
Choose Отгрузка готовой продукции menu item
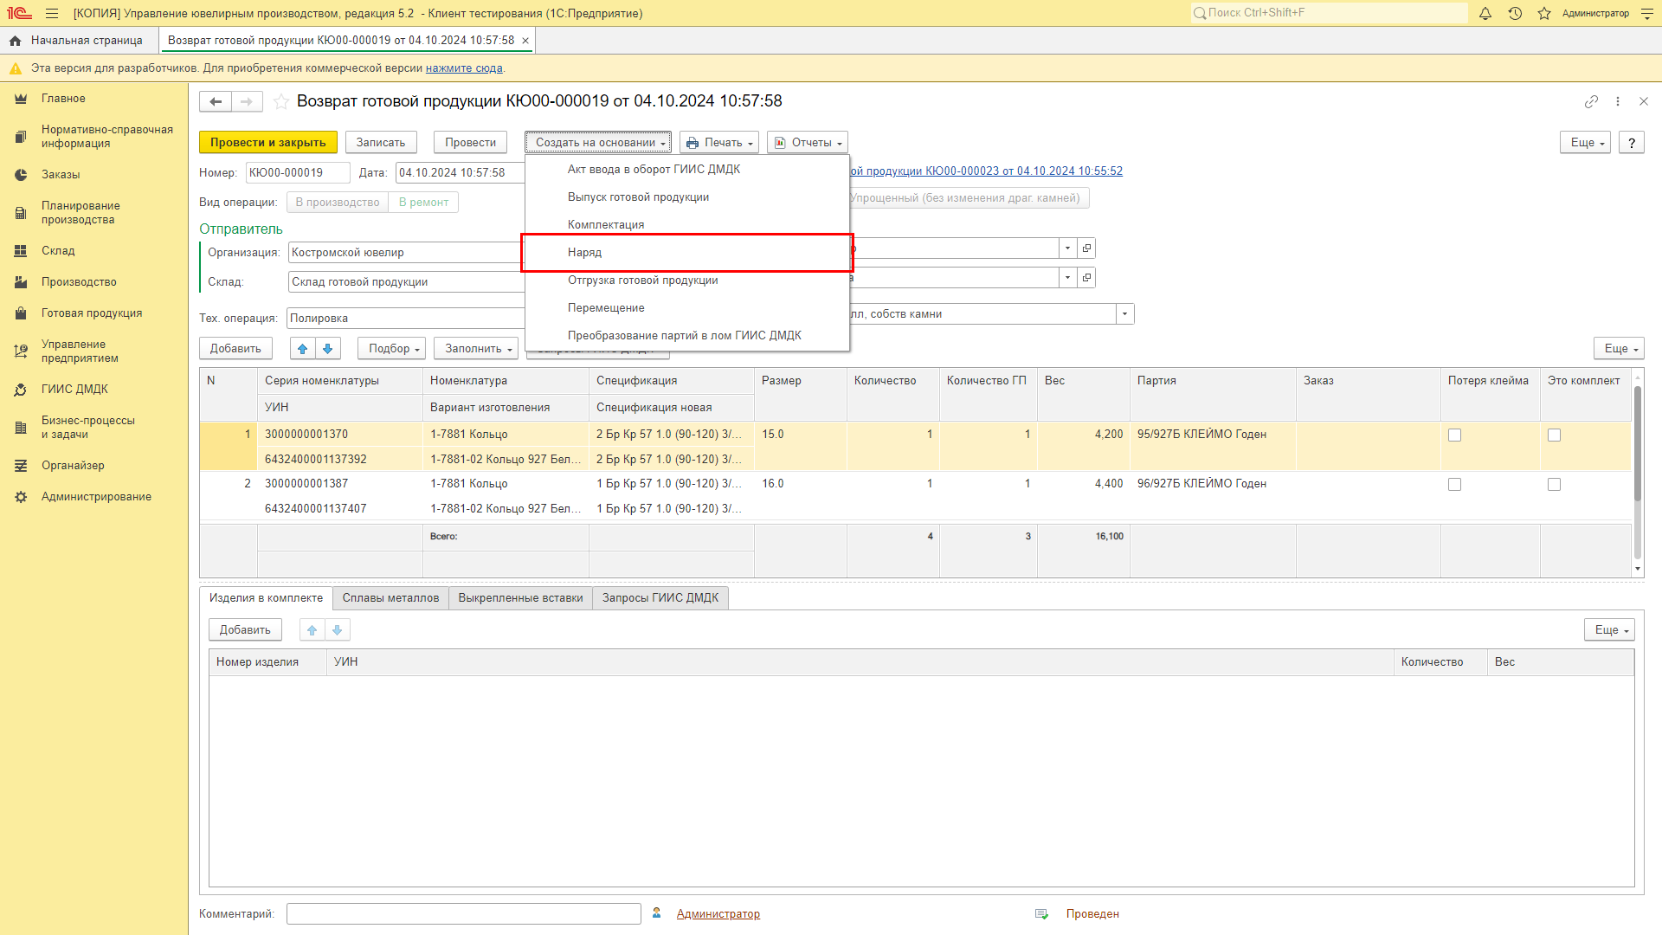point(687,280)
